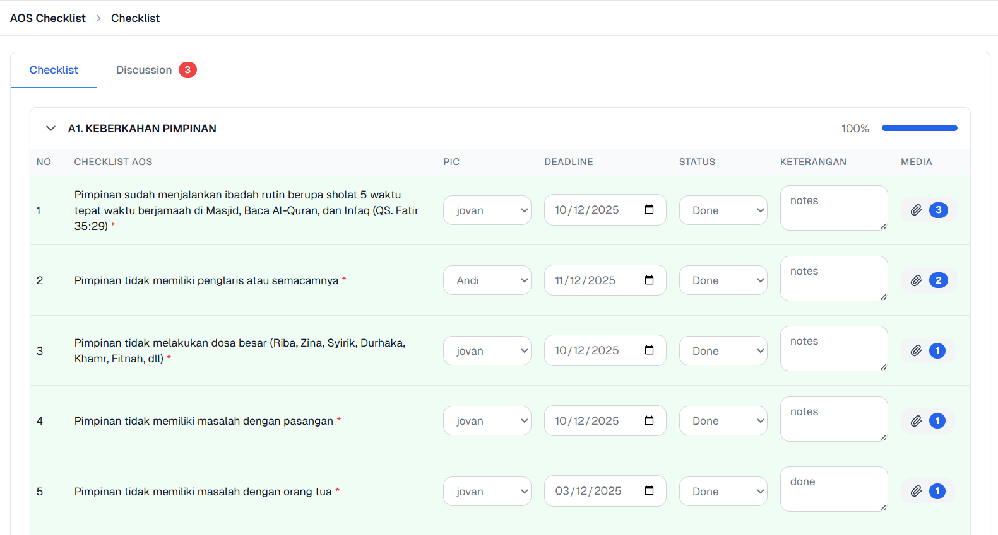The image size is (998, 535).
Task: Click the notes field in row 4
Action: [833, 419]
